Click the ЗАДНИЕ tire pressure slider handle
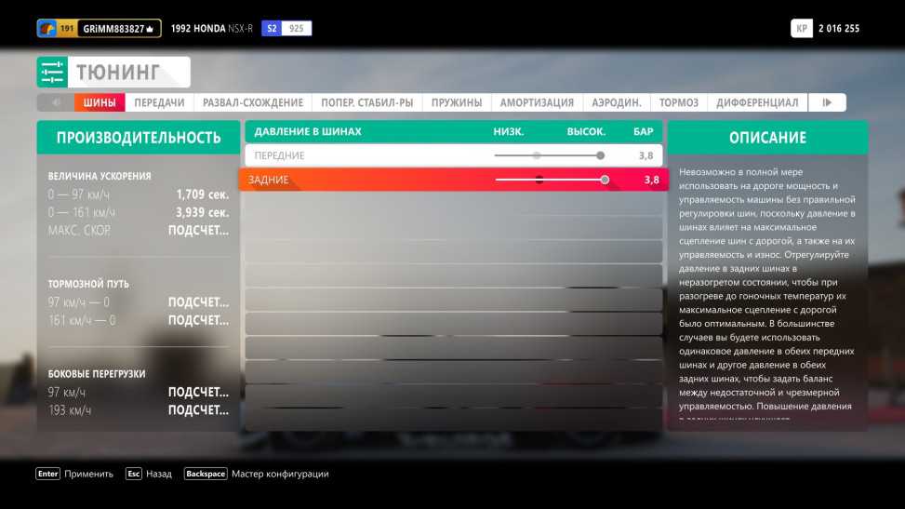905x509 pixels. (x=605, y=180)
